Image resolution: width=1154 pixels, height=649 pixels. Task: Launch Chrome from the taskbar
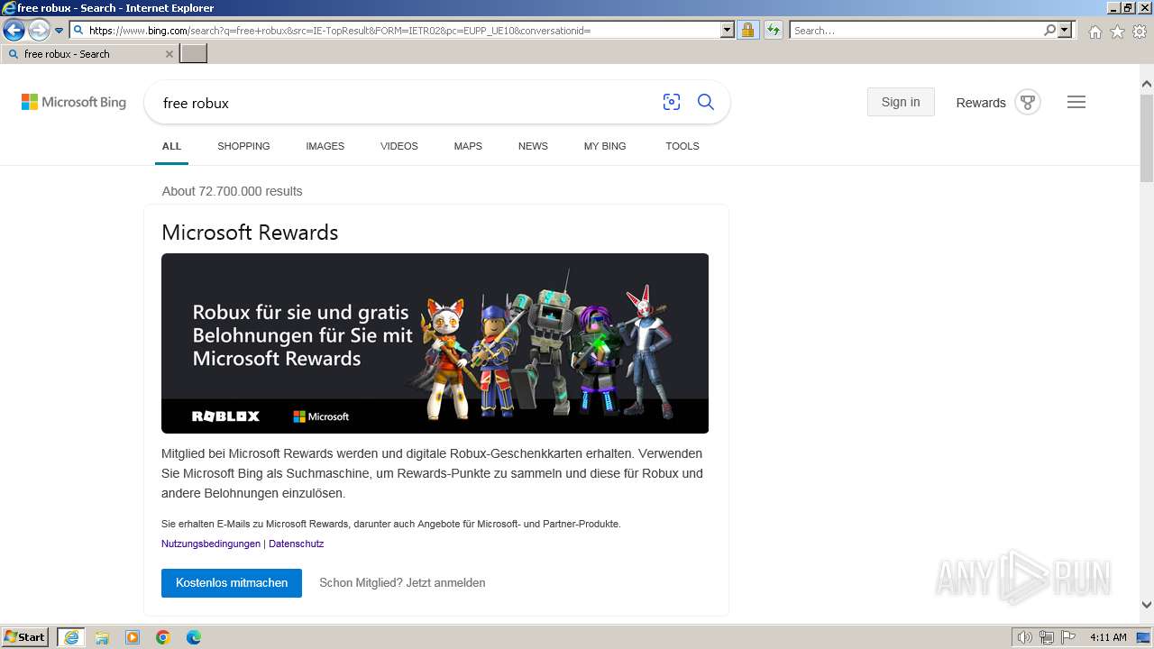[163, 637]
